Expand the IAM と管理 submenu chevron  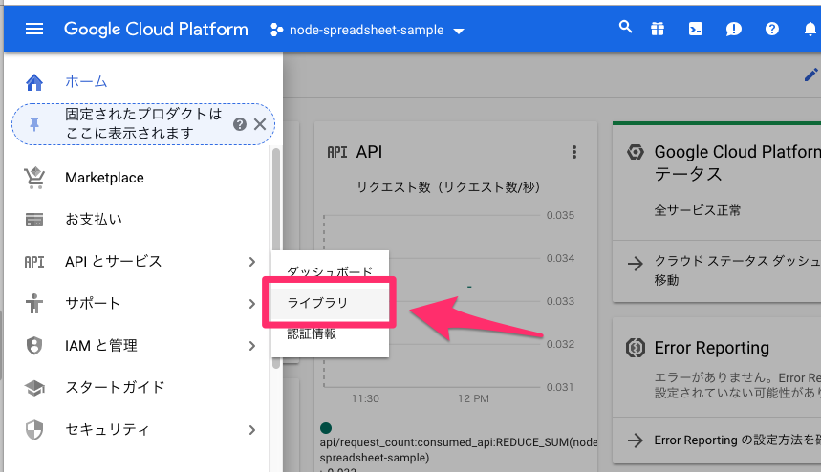(252, 346)
